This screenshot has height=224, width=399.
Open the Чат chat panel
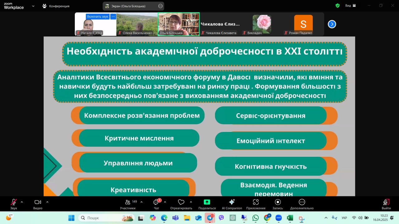(156, 204)
